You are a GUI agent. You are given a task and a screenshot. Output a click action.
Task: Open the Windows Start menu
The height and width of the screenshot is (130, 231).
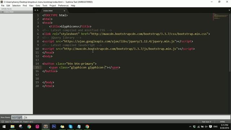click(x=4, y=127)
